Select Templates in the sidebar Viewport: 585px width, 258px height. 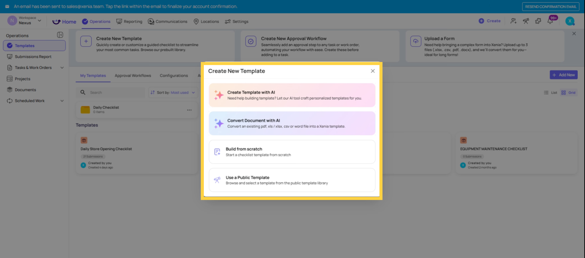(x=34, y=46)
